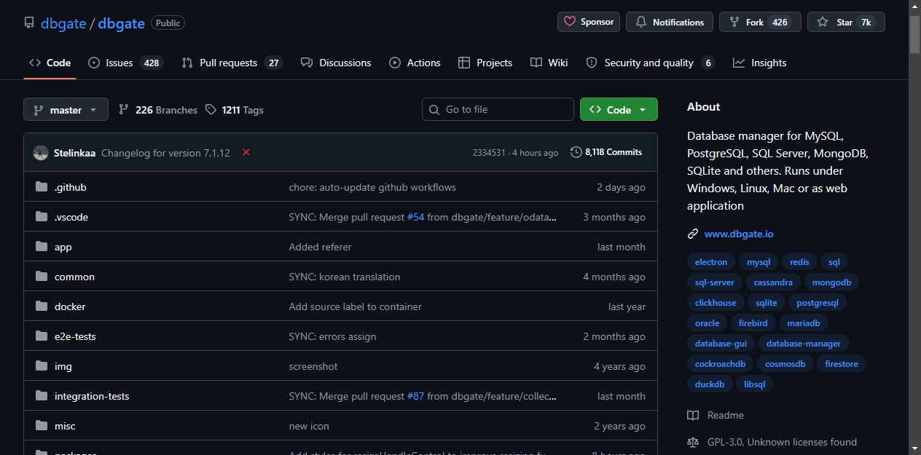Click the commits history clock icon
Viewport: 921px width, 455px height.
click(576, 152)
